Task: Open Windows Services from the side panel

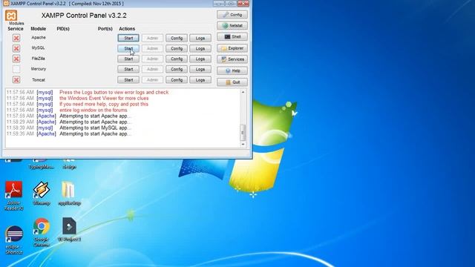Action: [x=232, y=59]
